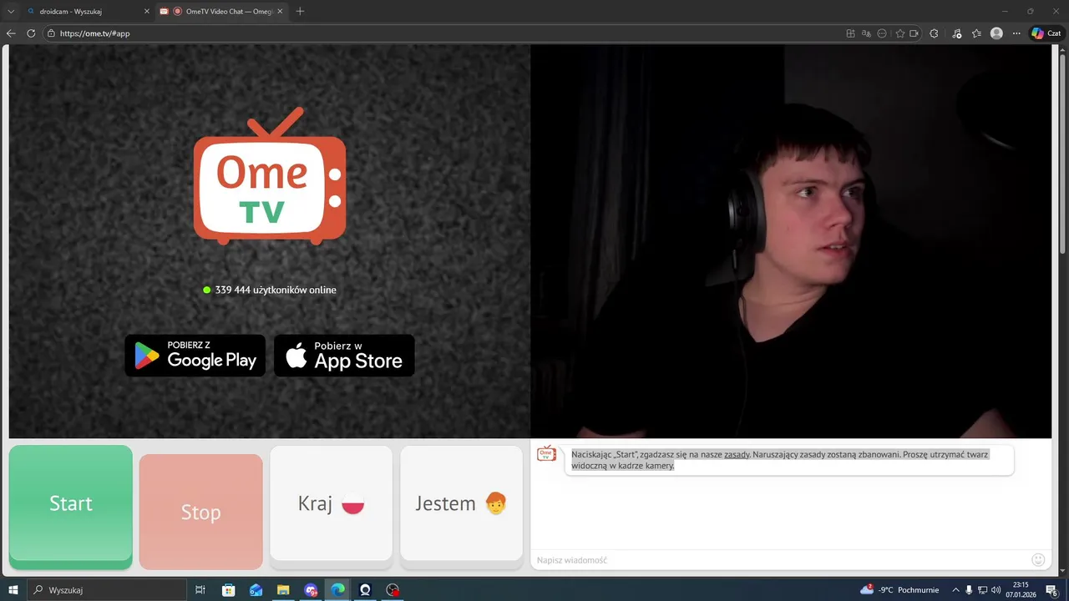
Task: Open the Outlook mail taskbar icon
Action: (x=256, y=590)
